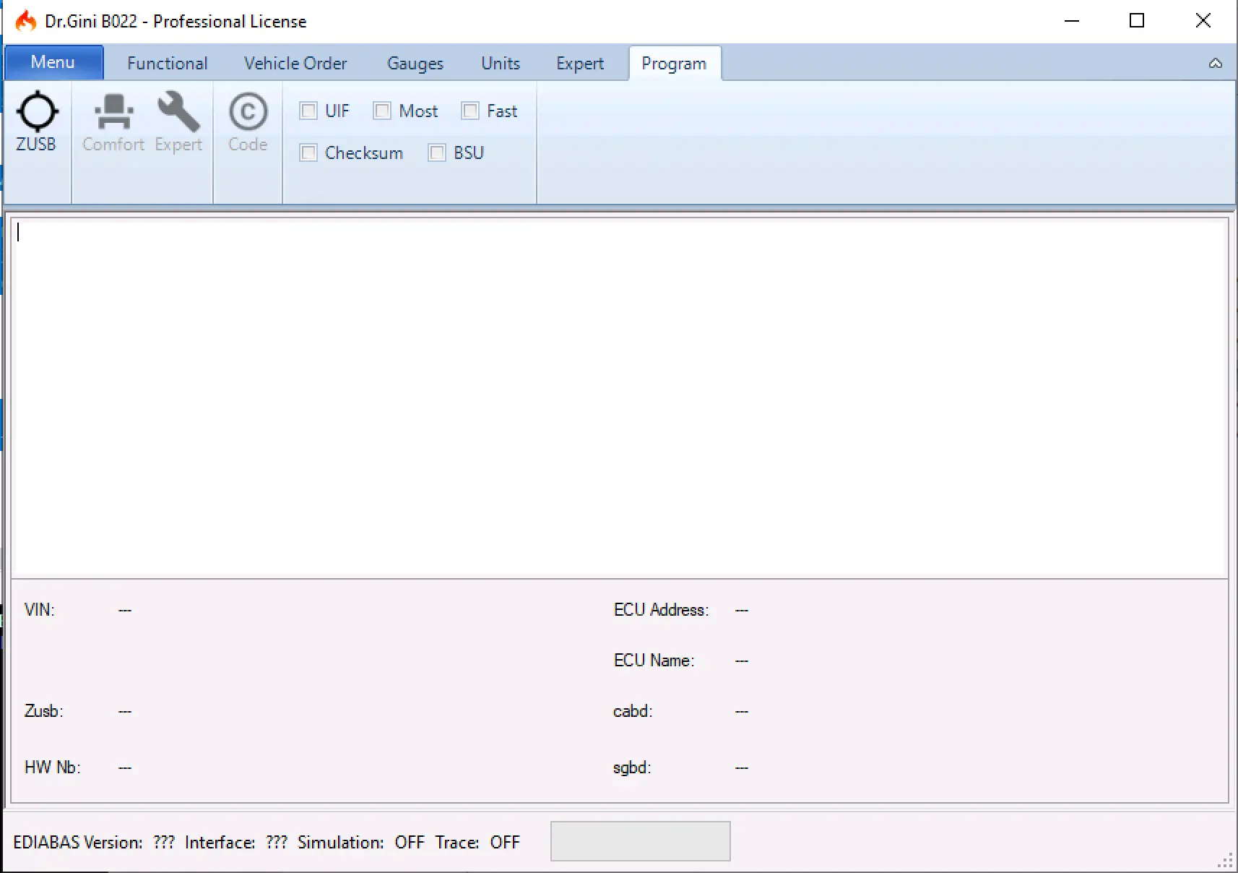Maximize the Dr.Gini window
The width and height of the screenshot is (1238, 873).
click(1137, 21)
